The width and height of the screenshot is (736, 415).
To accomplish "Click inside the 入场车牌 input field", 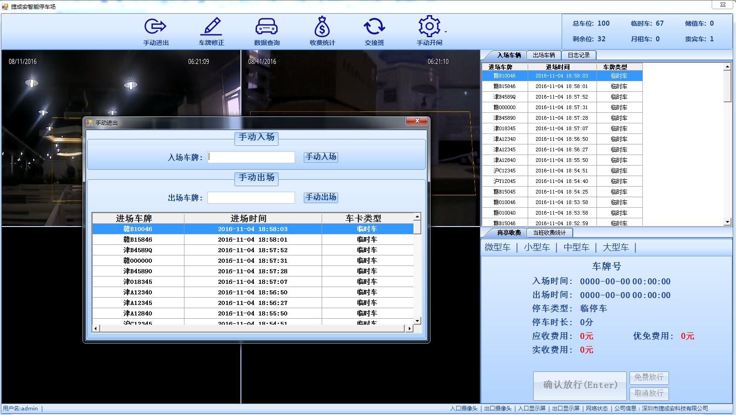I will click(251, 157).
